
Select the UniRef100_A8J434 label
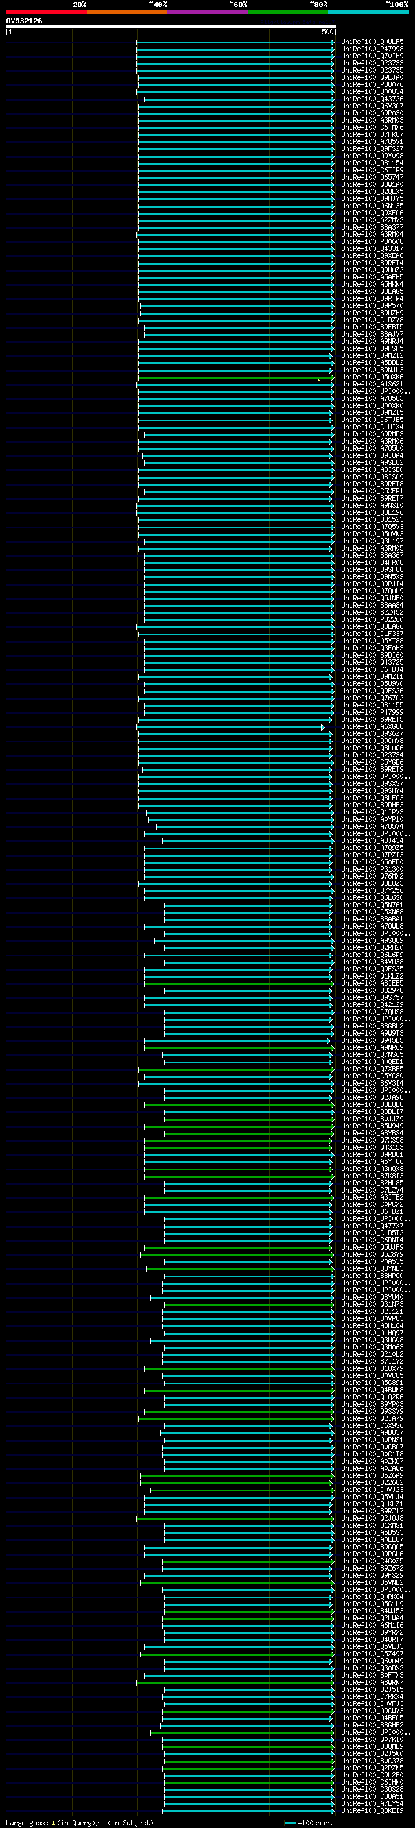tap(372, 840)
